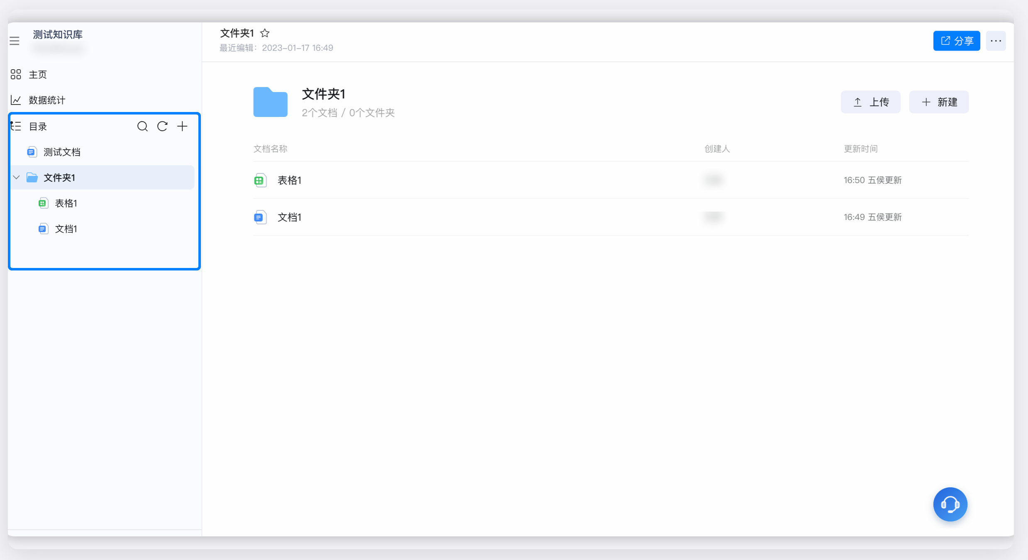Viewport: 1028px width, 560px height.
Task: Collapse the 文件夹1 tree chevron
Action: [17, 178]
